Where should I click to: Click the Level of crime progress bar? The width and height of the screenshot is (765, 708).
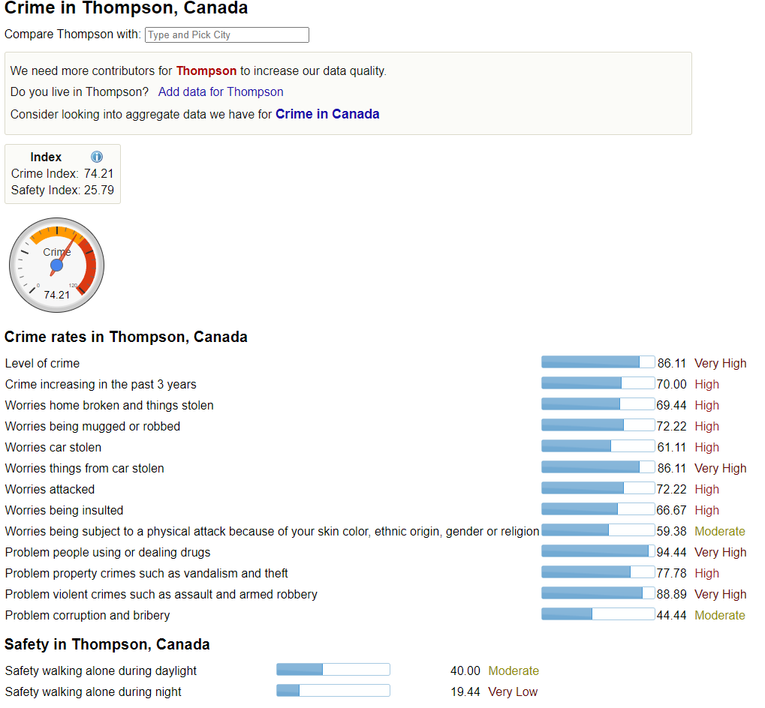pos(598,362)
